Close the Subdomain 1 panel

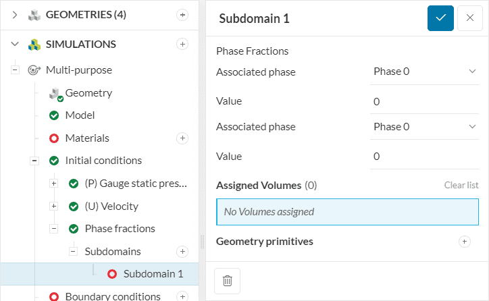(470, 18)
